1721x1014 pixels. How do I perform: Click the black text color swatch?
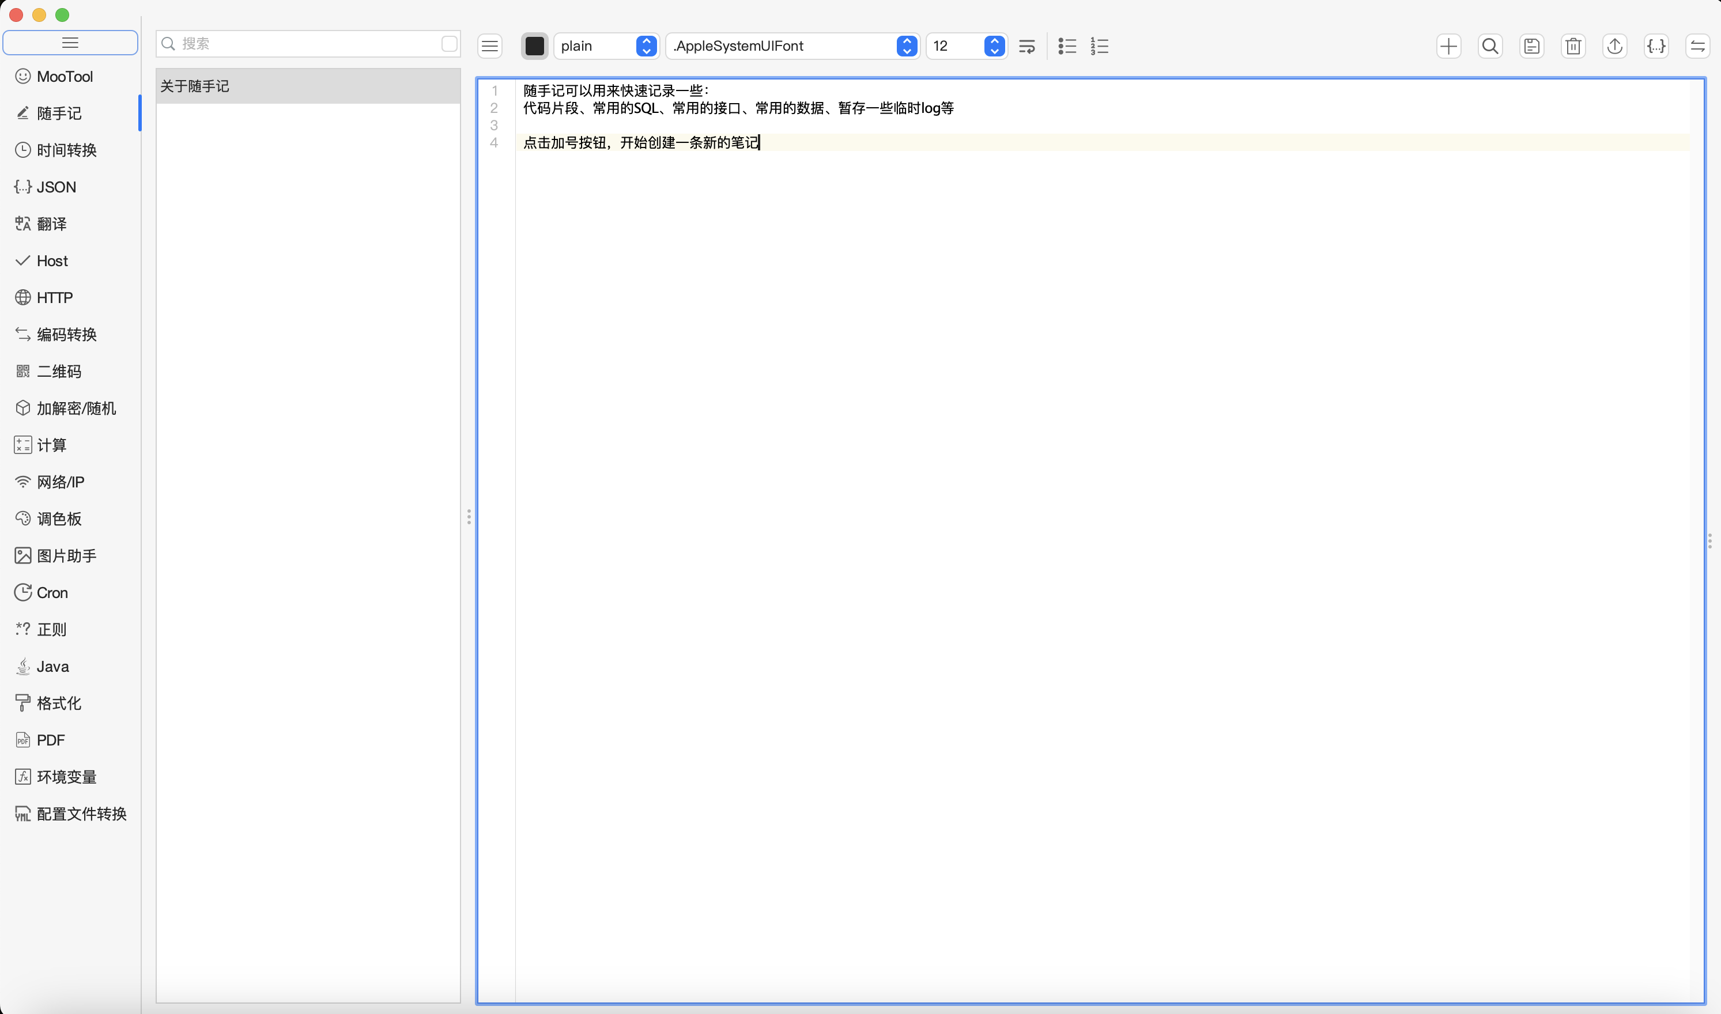(x=534, y=46)
